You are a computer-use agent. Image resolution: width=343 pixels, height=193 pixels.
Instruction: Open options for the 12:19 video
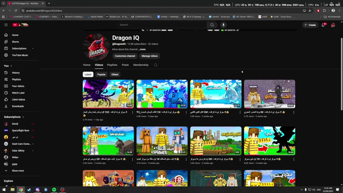240,112
